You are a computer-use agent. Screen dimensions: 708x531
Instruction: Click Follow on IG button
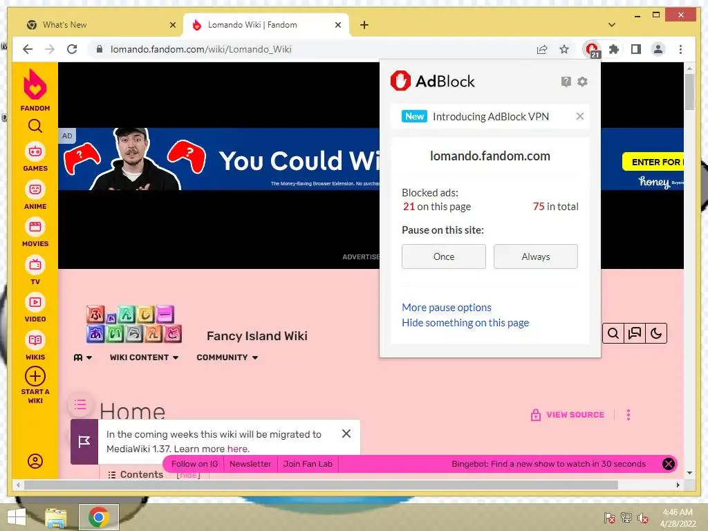(x=194, y=464)
